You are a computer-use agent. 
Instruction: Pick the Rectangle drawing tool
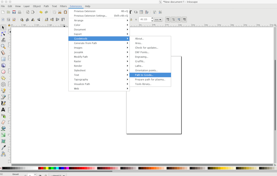[3, 59]
